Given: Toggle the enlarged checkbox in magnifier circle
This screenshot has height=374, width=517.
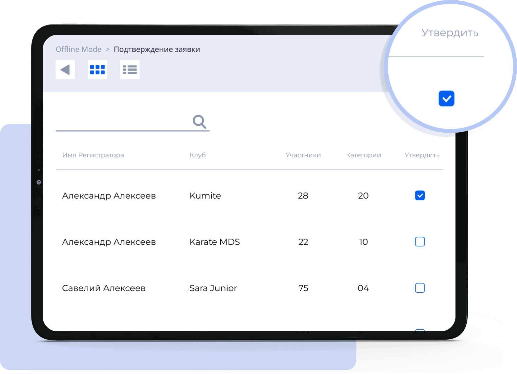Looking at the screenshot, I should click(x=446, y=99).
